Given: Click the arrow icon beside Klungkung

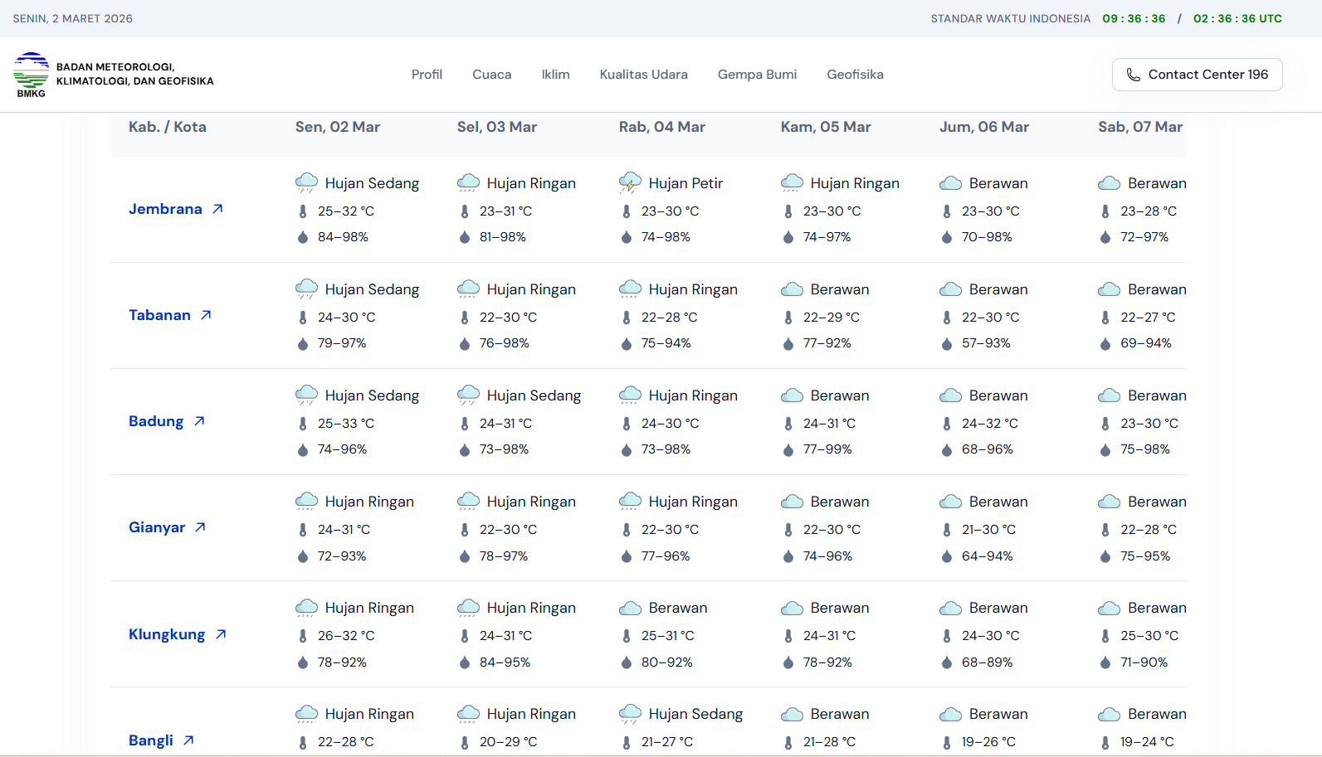Looking at the screenshot, I should click(x=221, y=634).
